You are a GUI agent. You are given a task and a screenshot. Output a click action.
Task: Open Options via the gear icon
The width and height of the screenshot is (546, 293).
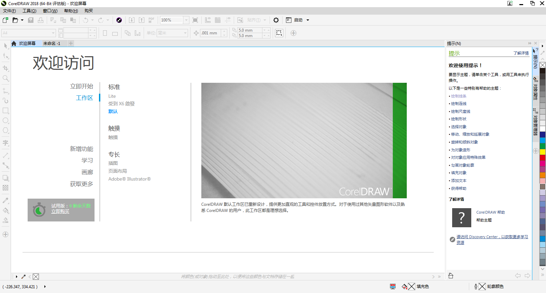276,20
